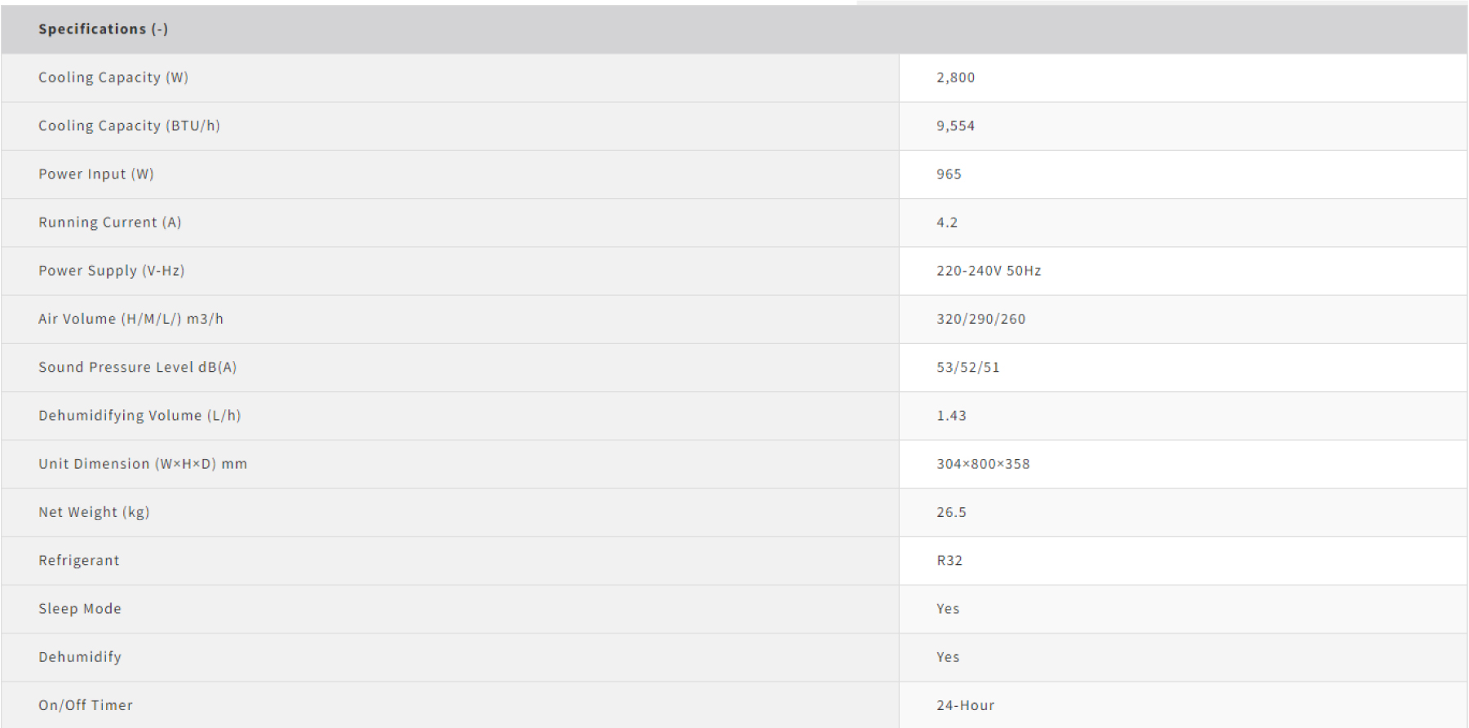Viewport: 1469px width, 728px height.
Task: Select the 2,800 cooling capacity value
Action: (x=955, y=77)
